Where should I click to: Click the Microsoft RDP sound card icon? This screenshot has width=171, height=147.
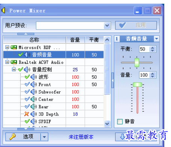point(14,48)
